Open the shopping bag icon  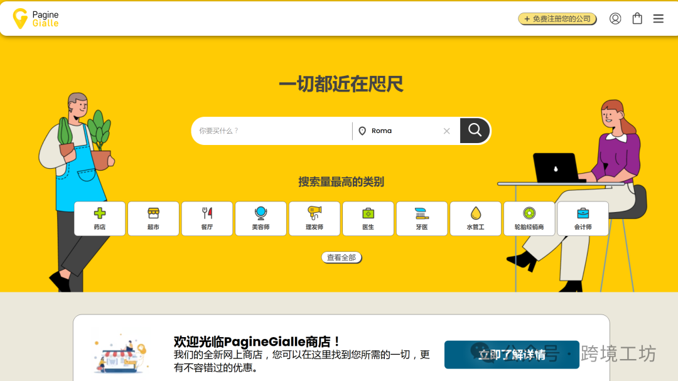coord(637,19)
